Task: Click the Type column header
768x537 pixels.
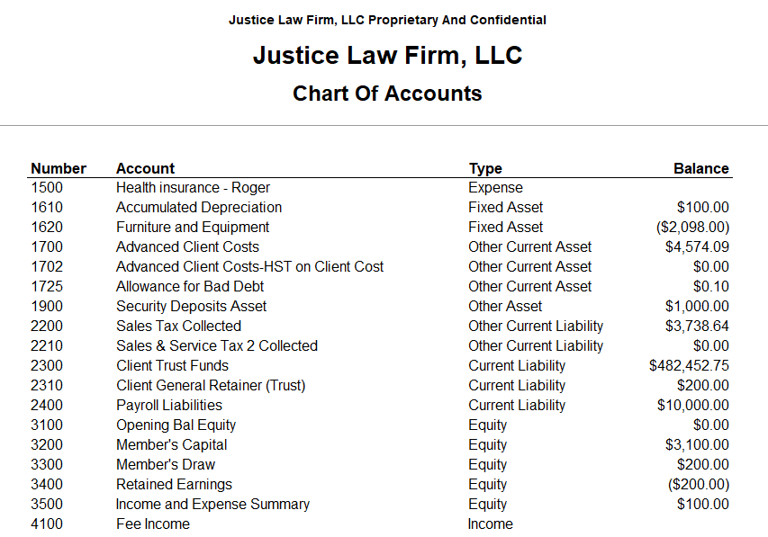Action: (485, 168)
